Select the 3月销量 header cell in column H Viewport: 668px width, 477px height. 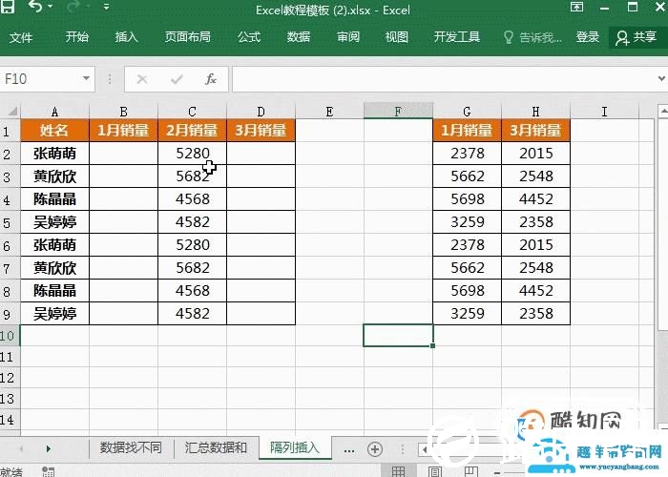[x=535, y=131]
